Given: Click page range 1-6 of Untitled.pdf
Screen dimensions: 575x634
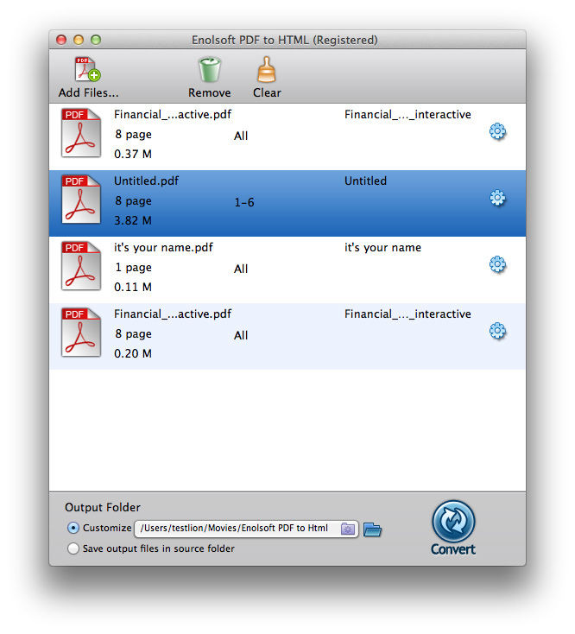Looking at the screenshot, I should (244, 202).
